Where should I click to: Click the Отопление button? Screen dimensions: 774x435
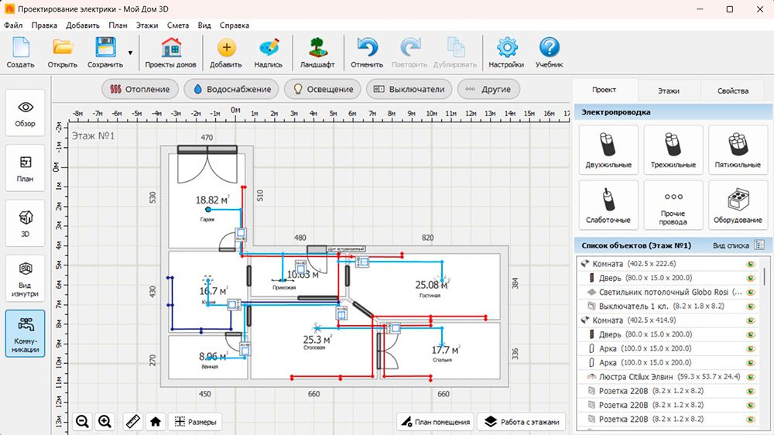(x=139, y=89)
